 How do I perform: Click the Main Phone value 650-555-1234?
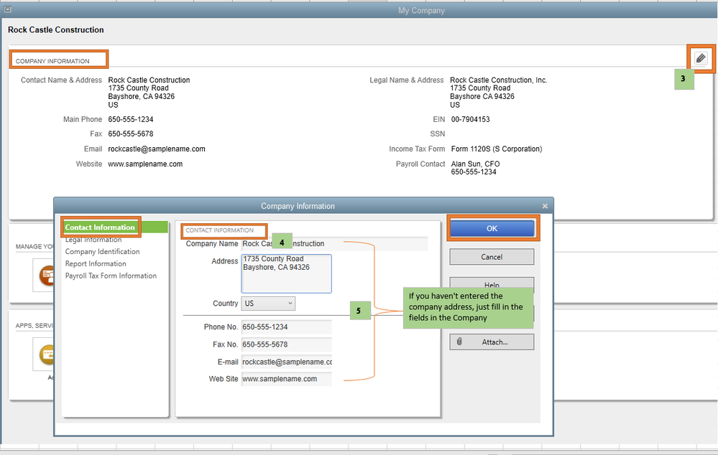click(x=131, y=119)
